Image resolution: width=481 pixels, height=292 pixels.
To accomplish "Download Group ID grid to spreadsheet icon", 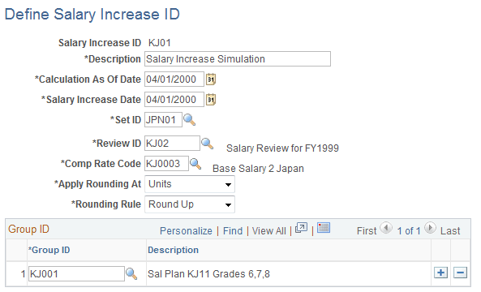I will pos(324,228).
